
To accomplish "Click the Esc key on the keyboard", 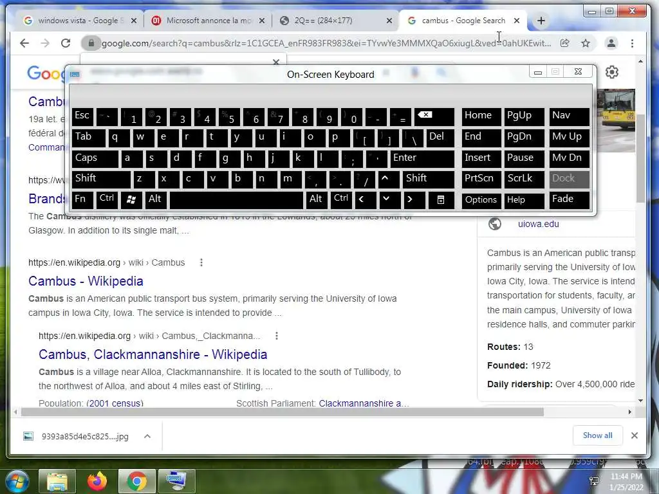I will point(82,117).
